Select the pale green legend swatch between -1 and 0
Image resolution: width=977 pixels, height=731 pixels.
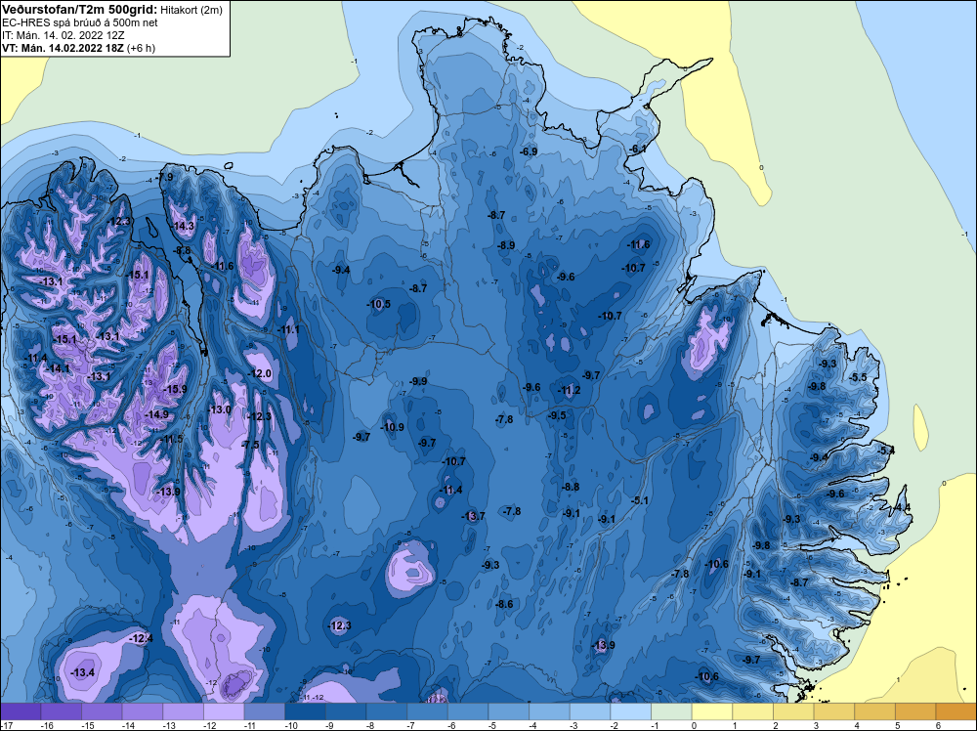point(672,711)
